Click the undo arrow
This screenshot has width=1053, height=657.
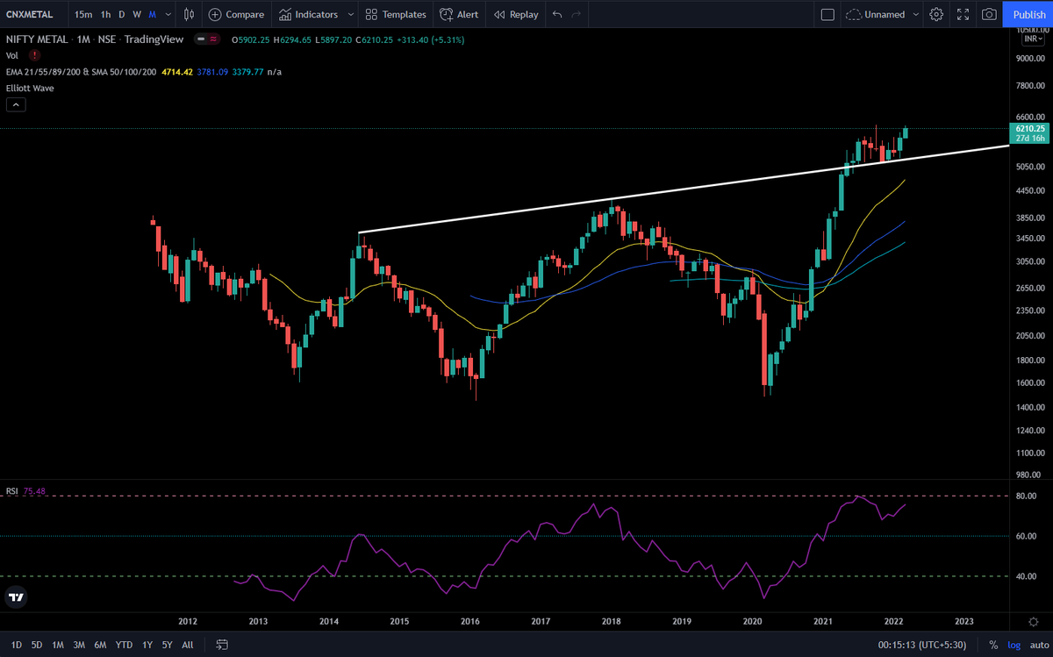(x=557, y=14)
